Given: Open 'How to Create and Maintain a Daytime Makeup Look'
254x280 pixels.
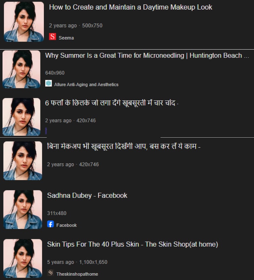Looking at the screenshot, I should [131, 7].
